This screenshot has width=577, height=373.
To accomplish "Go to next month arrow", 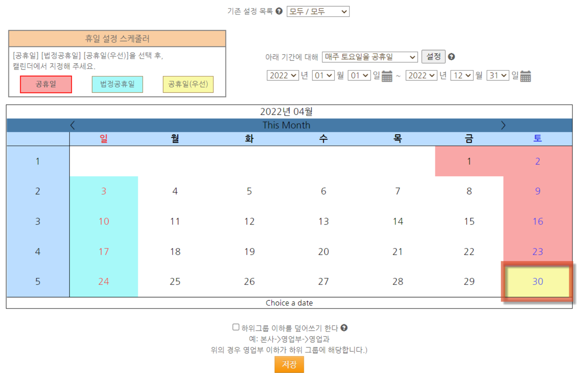I will pos(503,125).
